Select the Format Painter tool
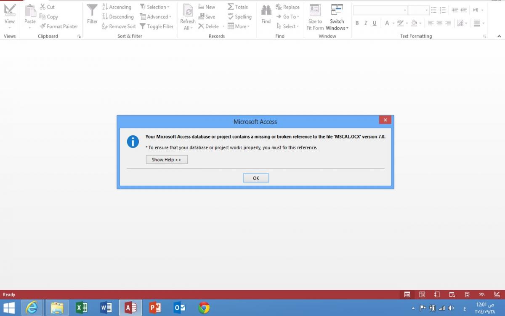This screenshot has height=316, width=505. 59,27
